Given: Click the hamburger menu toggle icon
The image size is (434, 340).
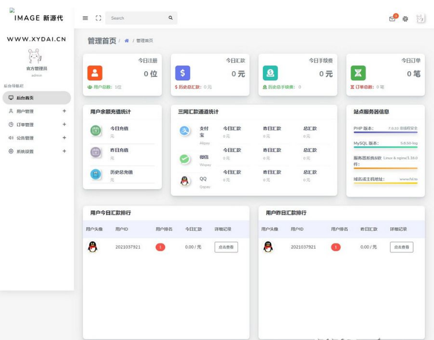Looking at the screenshot, I should [85, 18].
